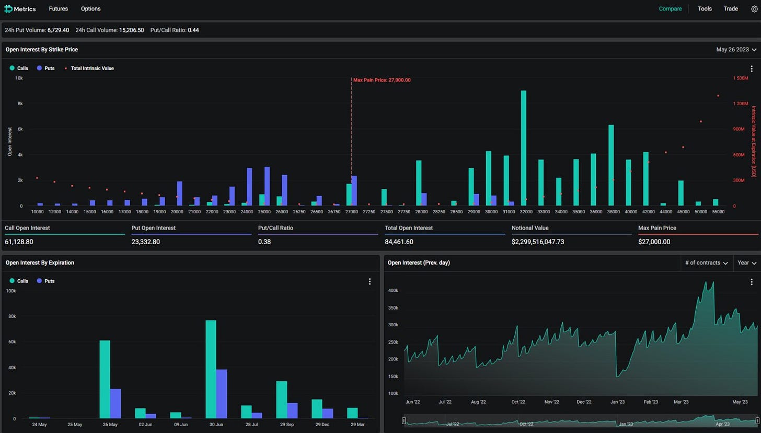This screenshot has height=433, width=761.
Task: Open the strike price chart kebab menu
Action: [x=752, y=69]
